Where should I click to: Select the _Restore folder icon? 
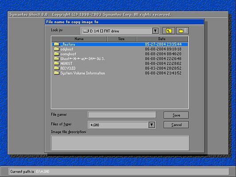click(57, 44)
